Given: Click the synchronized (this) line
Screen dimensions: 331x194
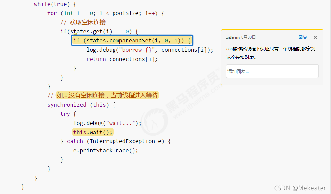Looking at the screenshot, I should click(x=81, y=105).
